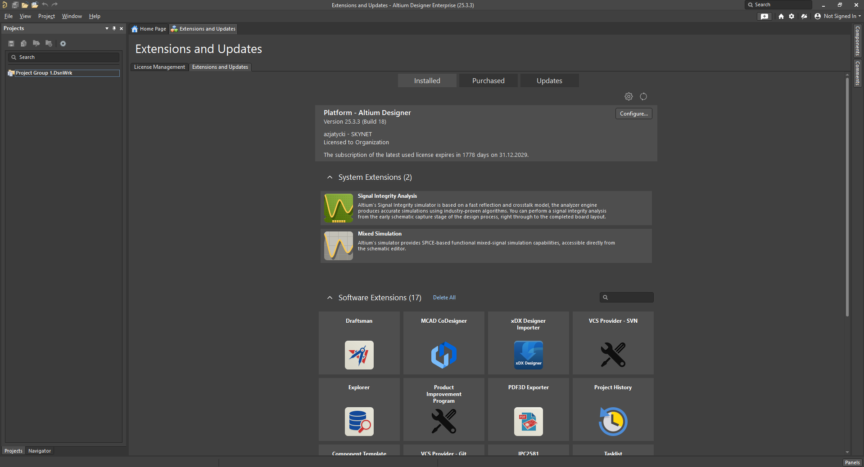The height and width of the screenshot is (467, 864).
Task: Click the Compile documents icon in Projects panel
Action: tap(23, 44)
